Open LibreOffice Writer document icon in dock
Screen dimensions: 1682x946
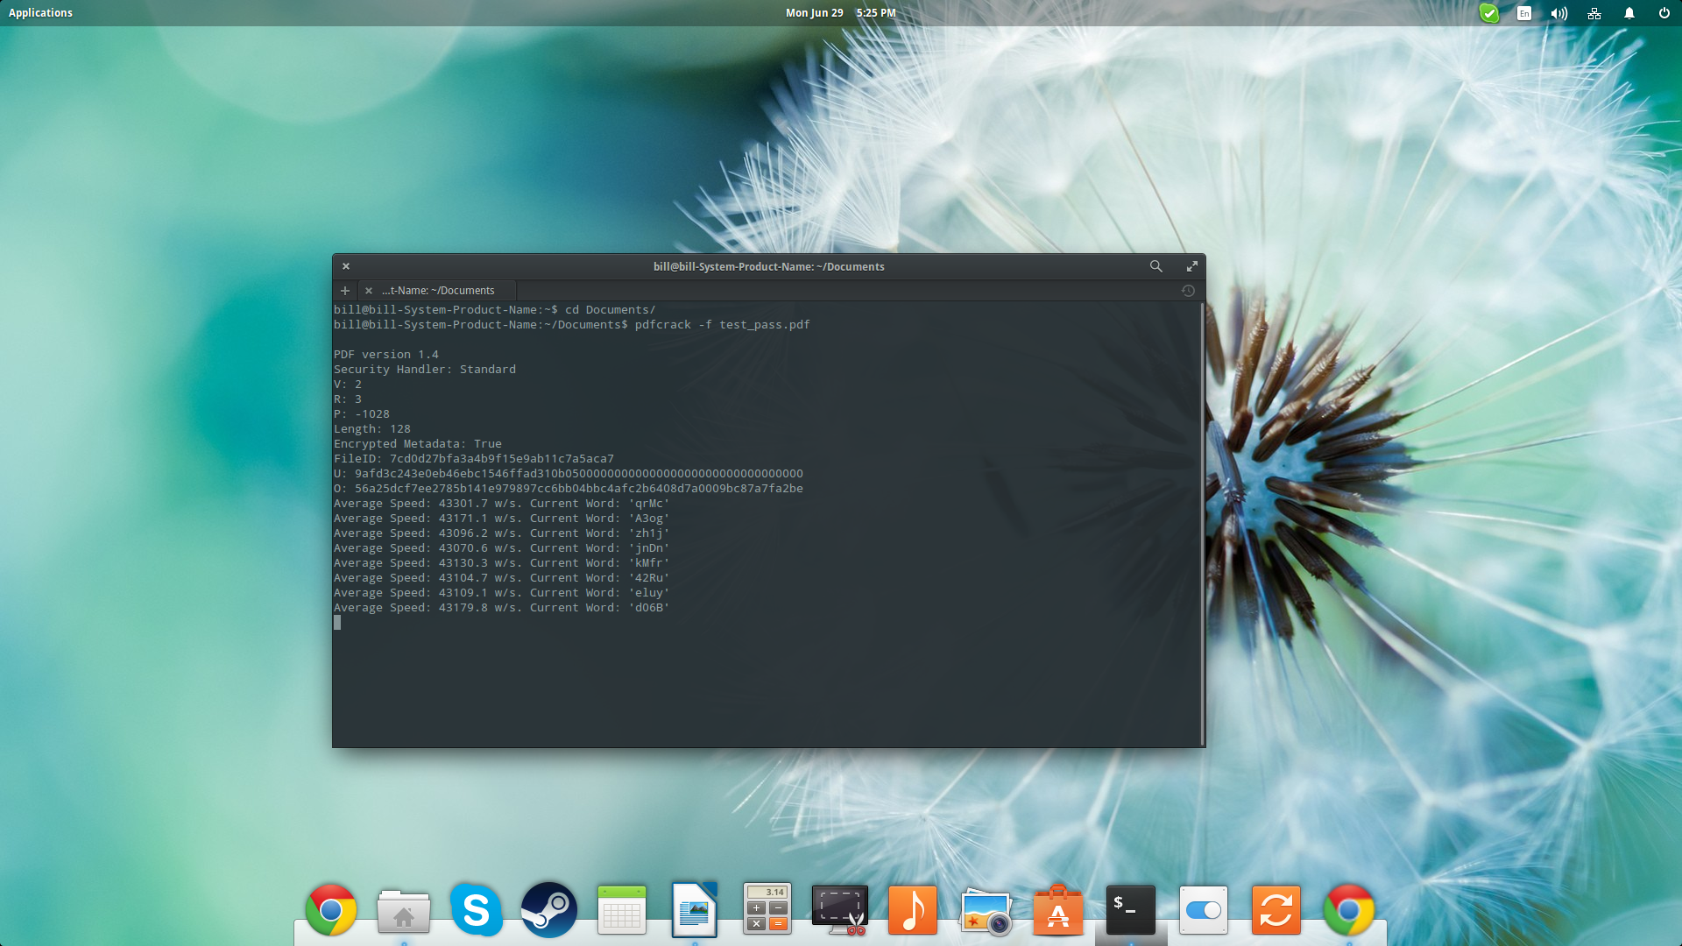pos(695,910)
